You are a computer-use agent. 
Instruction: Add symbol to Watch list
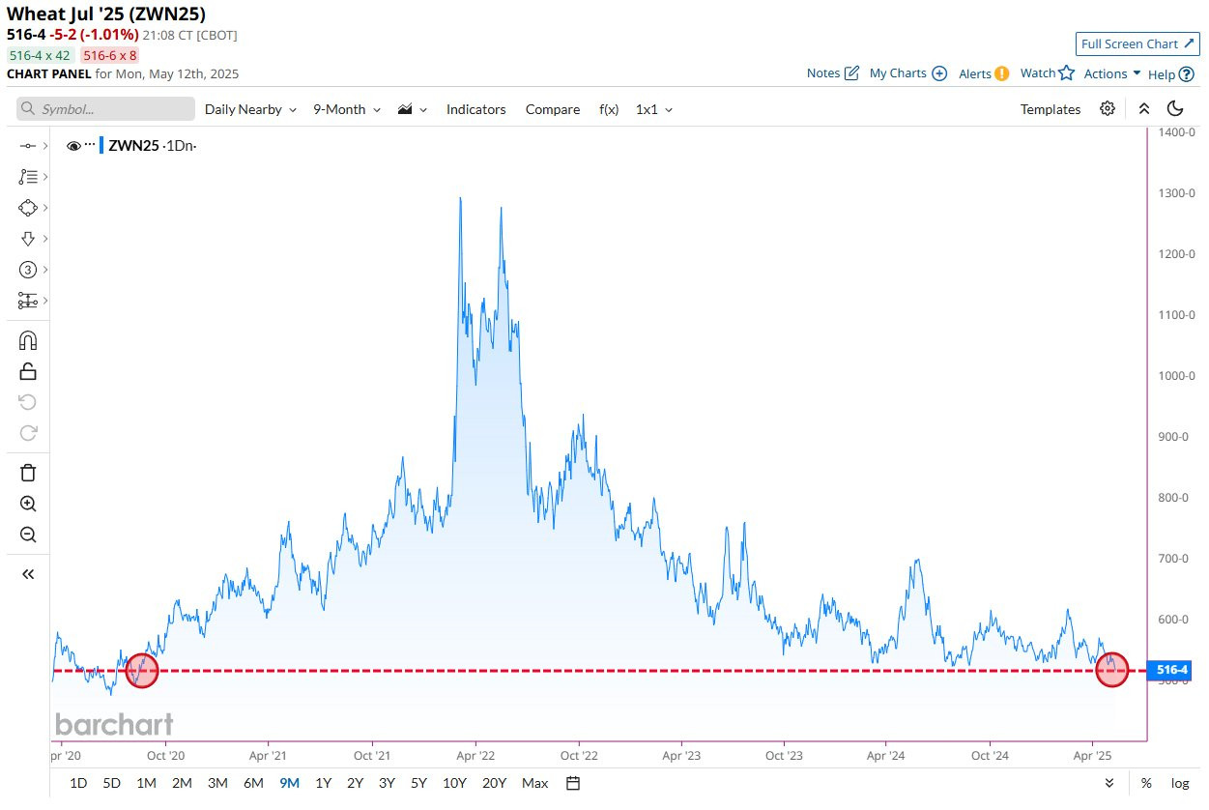tap(1048, 73)
